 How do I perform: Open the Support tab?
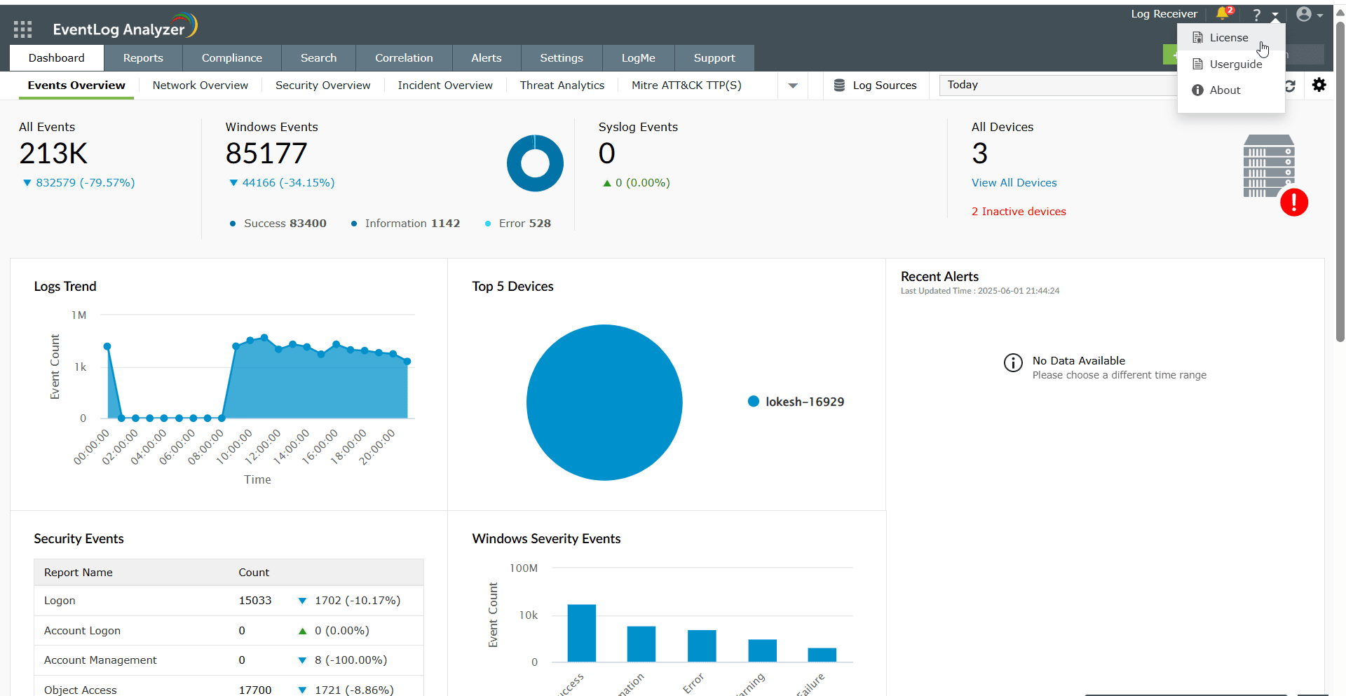714,58
